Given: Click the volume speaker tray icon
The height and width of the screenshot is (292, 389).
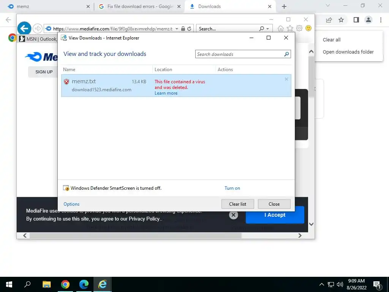Looking at the screenshot, I should coord(340,284).
